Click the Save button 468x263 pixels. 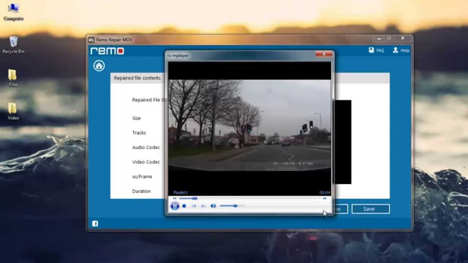pos(370,209)
